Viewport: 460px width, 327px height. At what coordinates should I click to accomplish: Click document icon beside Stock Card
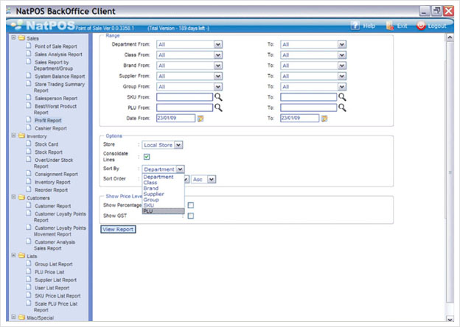coord(29,144)
